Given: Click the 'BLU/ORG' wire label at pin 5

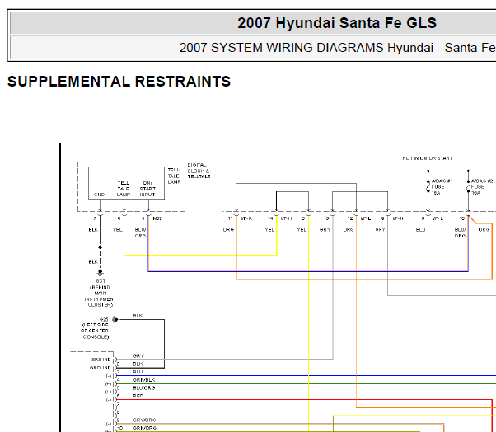Looking at the screenshot, I should pos(144,387).
